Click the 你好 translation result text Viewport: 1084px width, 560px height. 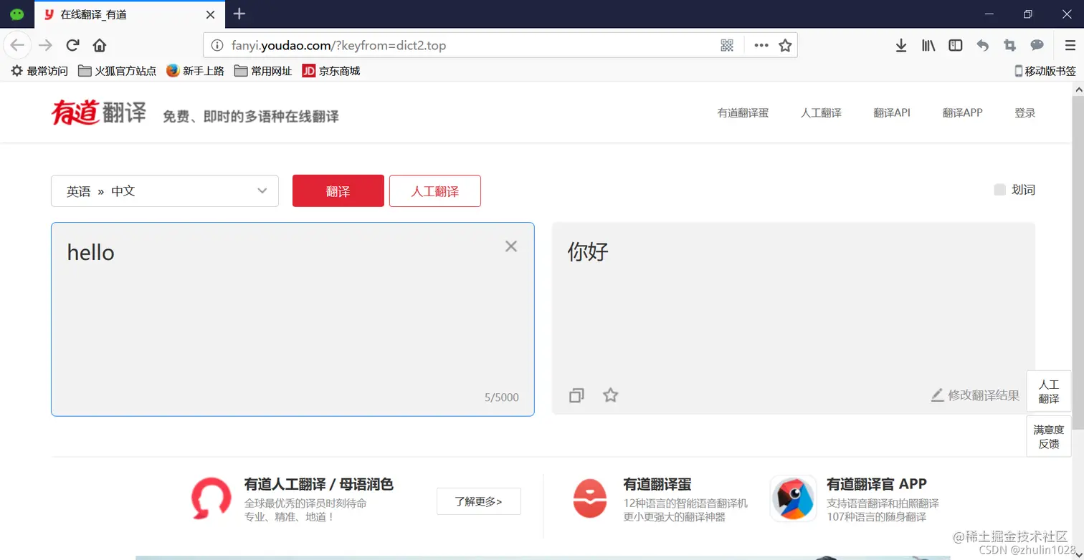[x=588, y=251]
